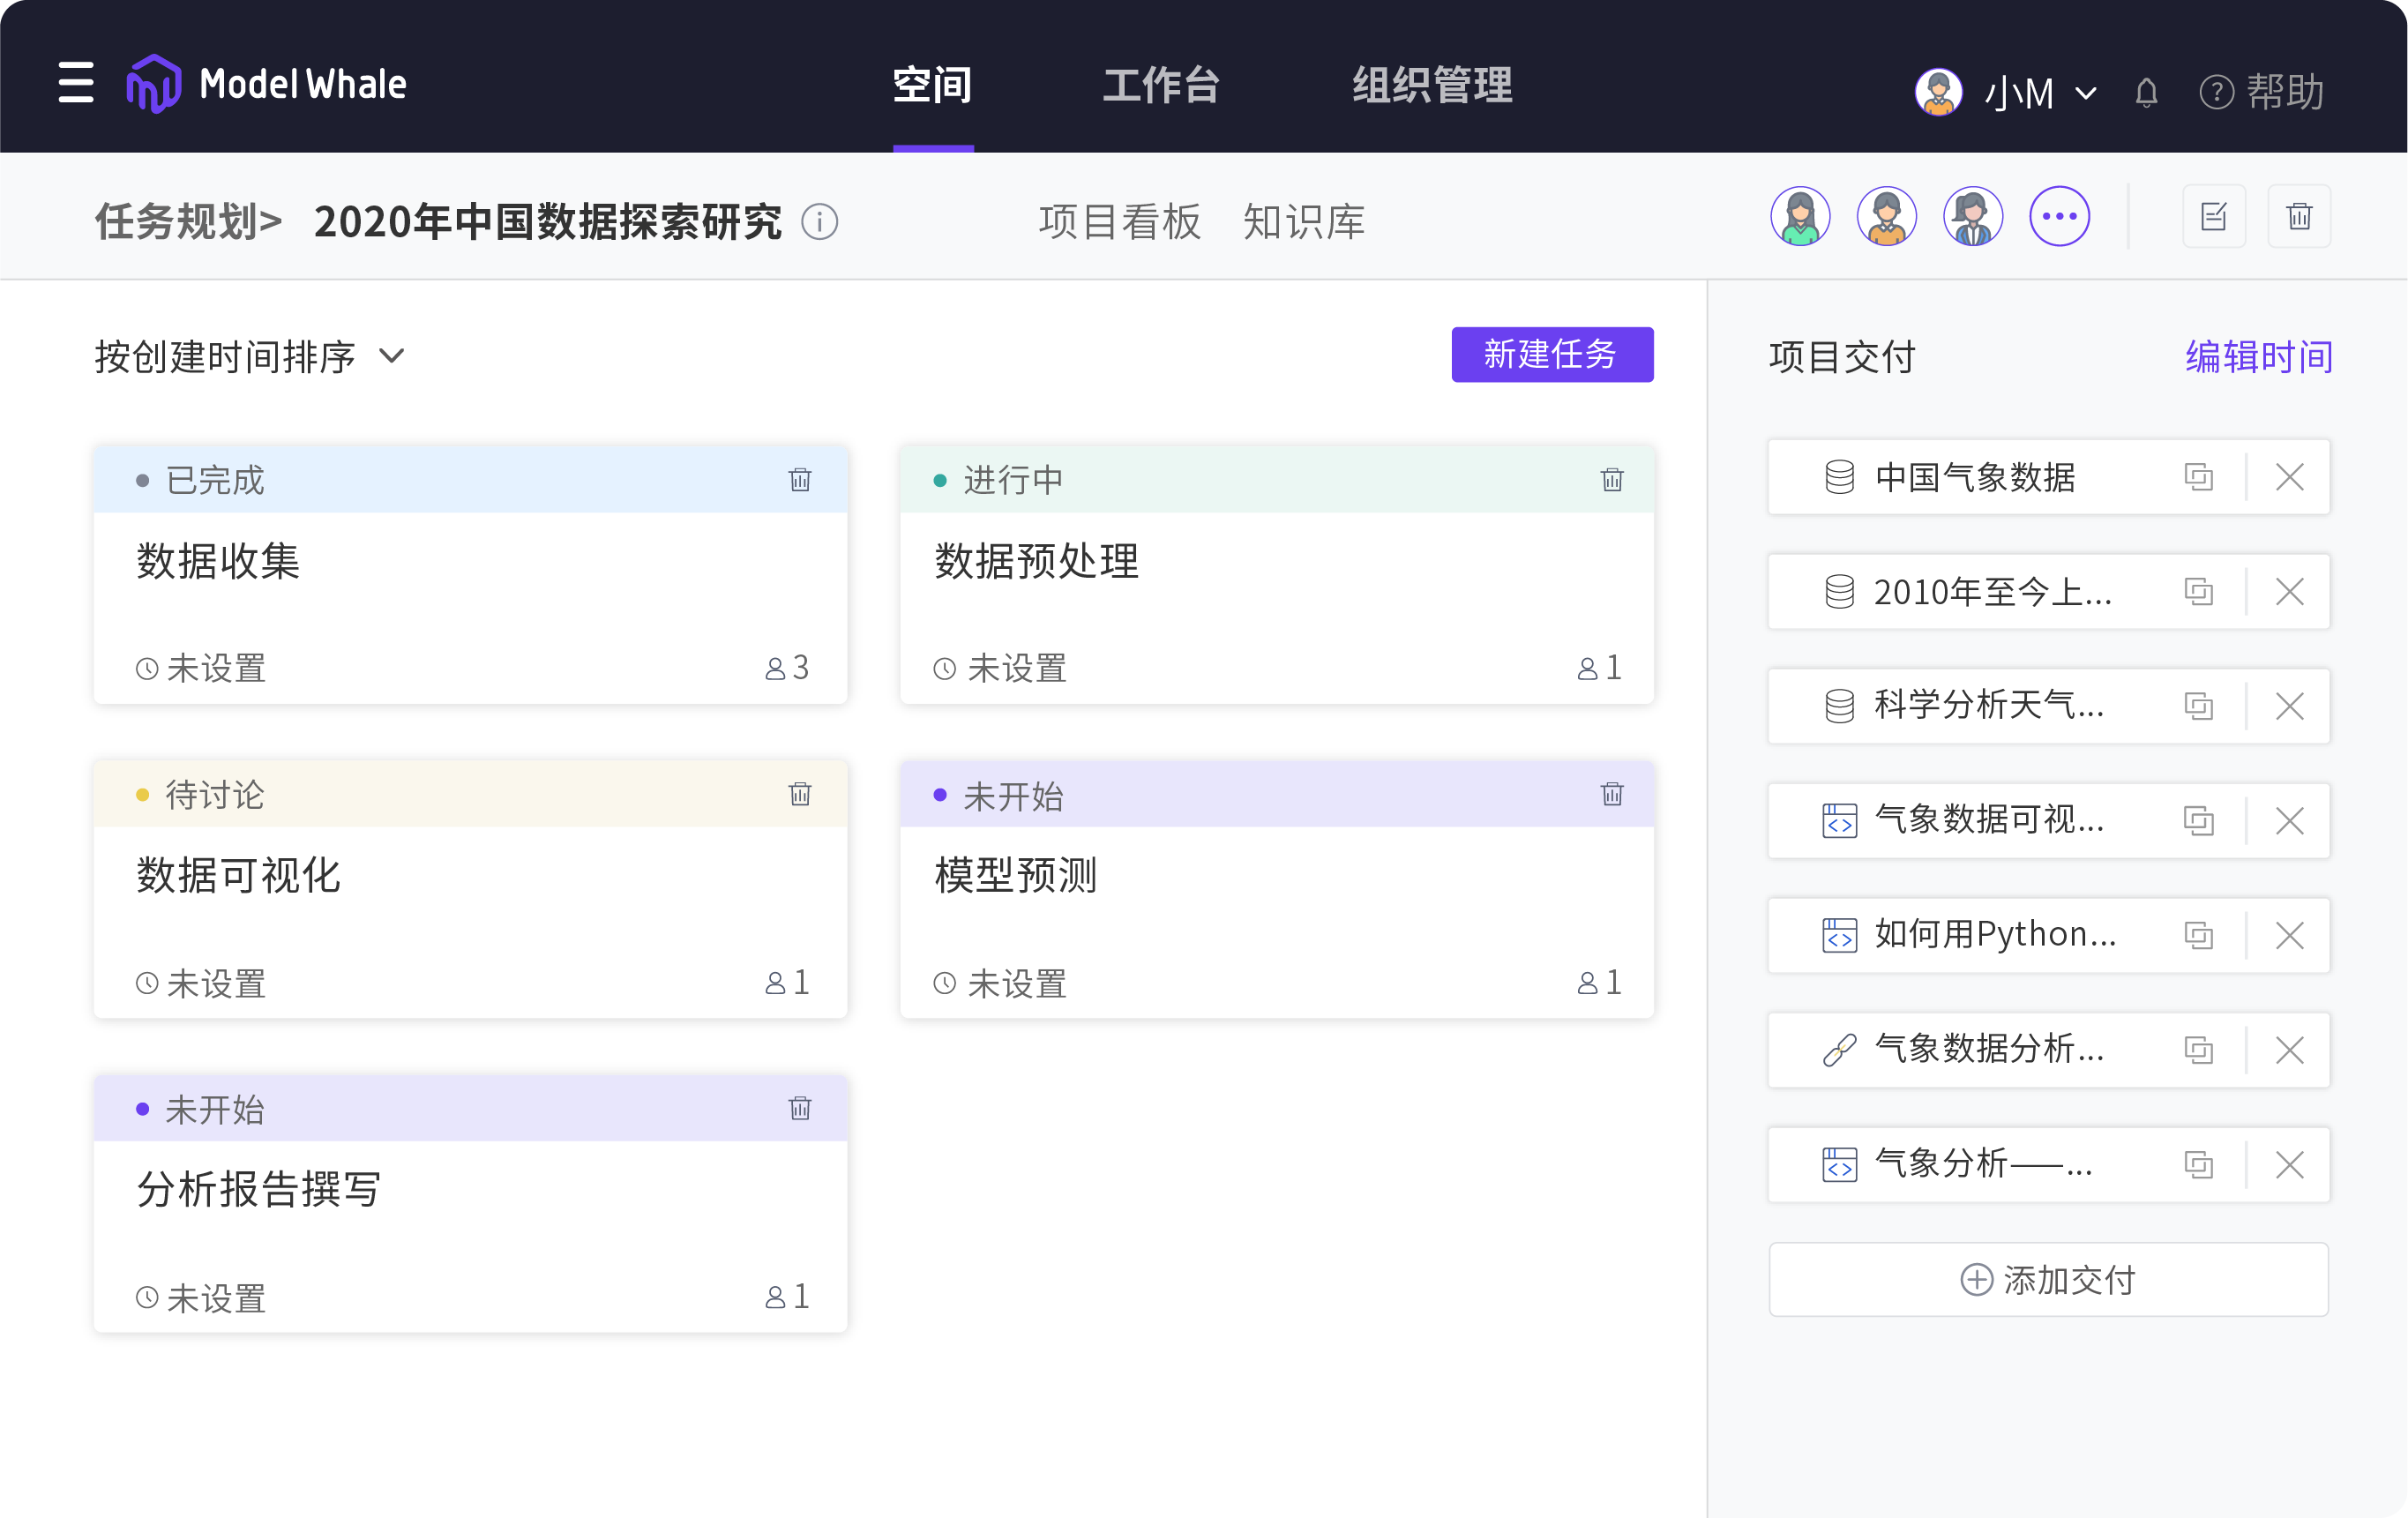The height and width of the screenshot is (1518, 2408).
Task: Set deadline 未设置 on 模型预测 card
Action: (x=1000, y=983)
